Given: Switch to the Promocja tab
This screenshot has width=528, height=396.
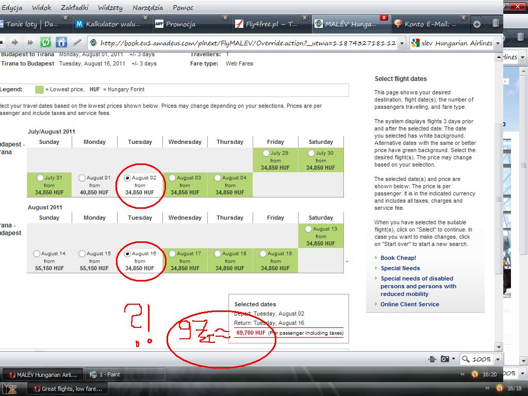Looking at the screenshot, I should pos(193,24).
